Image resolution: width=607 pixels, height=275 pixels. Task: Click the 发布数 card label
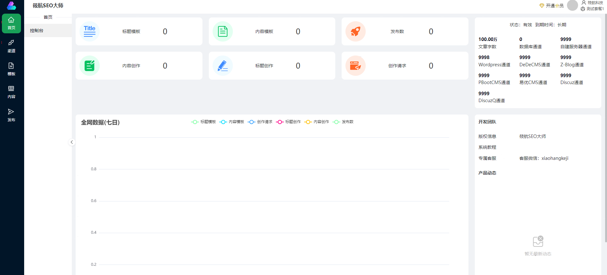pyautogui.click(x=397, y=31)
